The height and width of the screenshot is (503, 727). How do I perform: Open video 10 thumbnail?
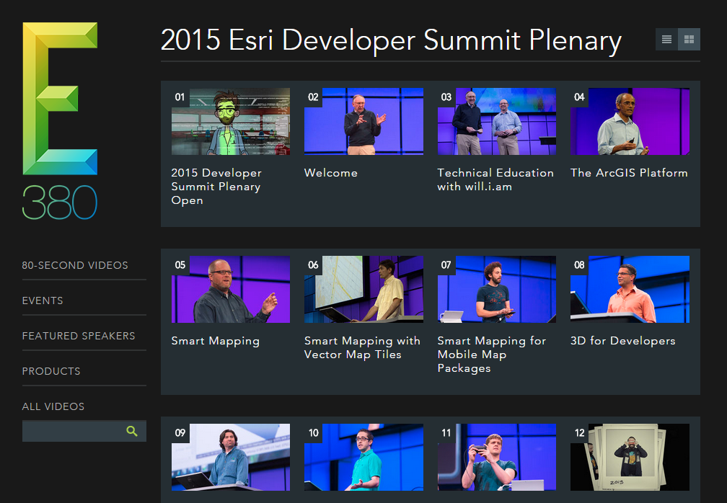pos(363,457)
